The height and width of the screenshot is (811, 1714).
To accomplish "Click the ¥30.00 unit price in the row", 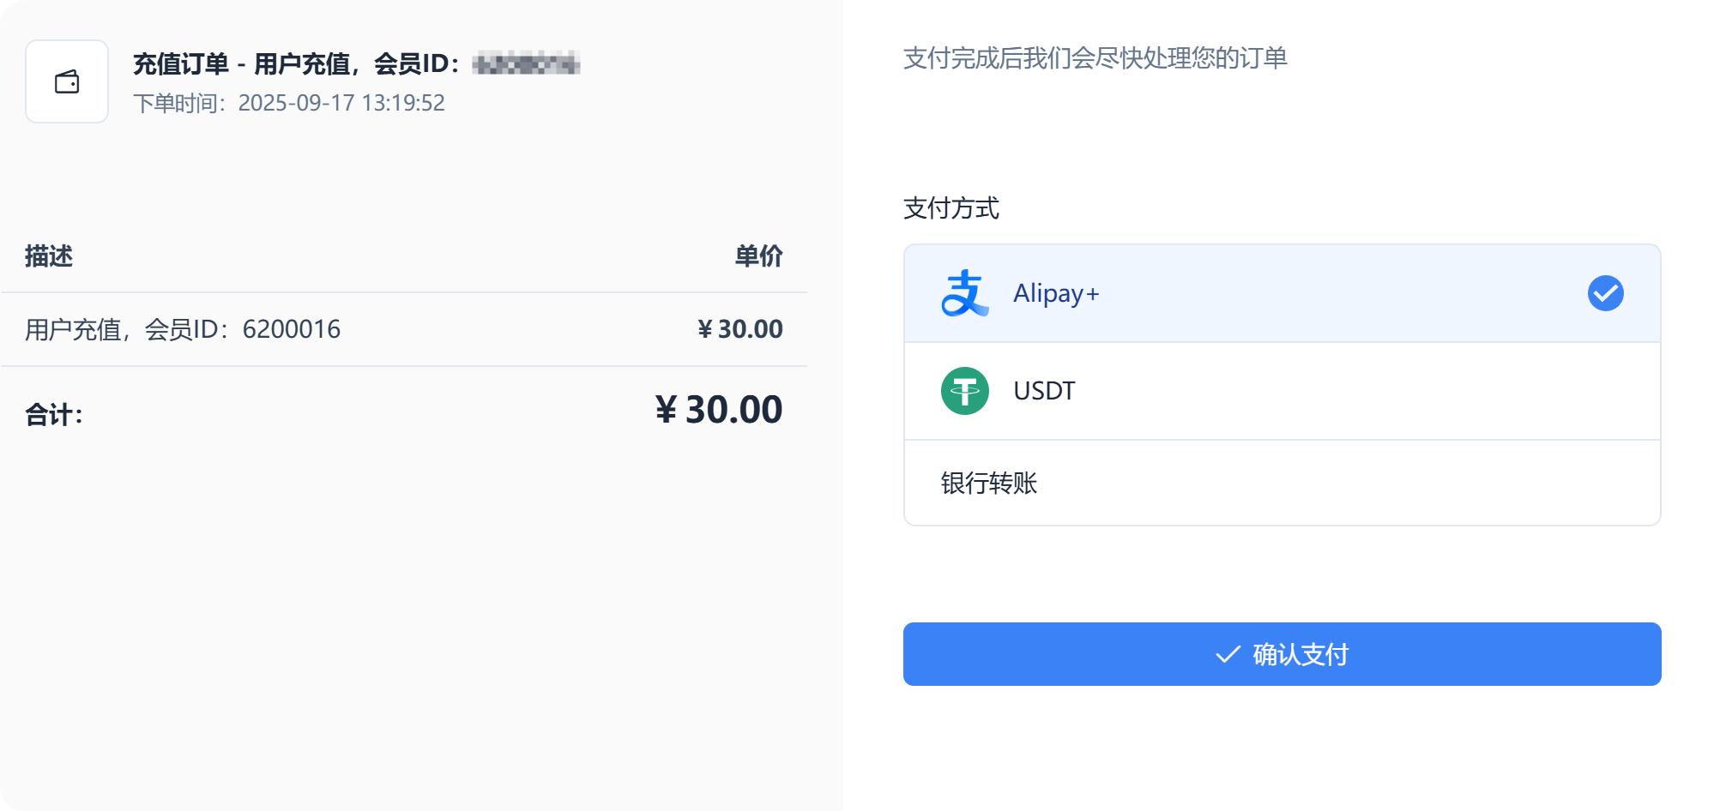I will (739, 329).
